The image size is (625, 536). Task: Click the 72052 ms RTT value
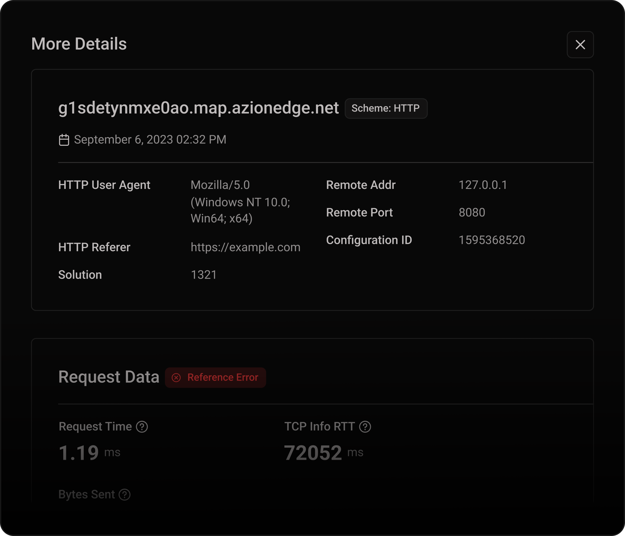pos(313,453)
